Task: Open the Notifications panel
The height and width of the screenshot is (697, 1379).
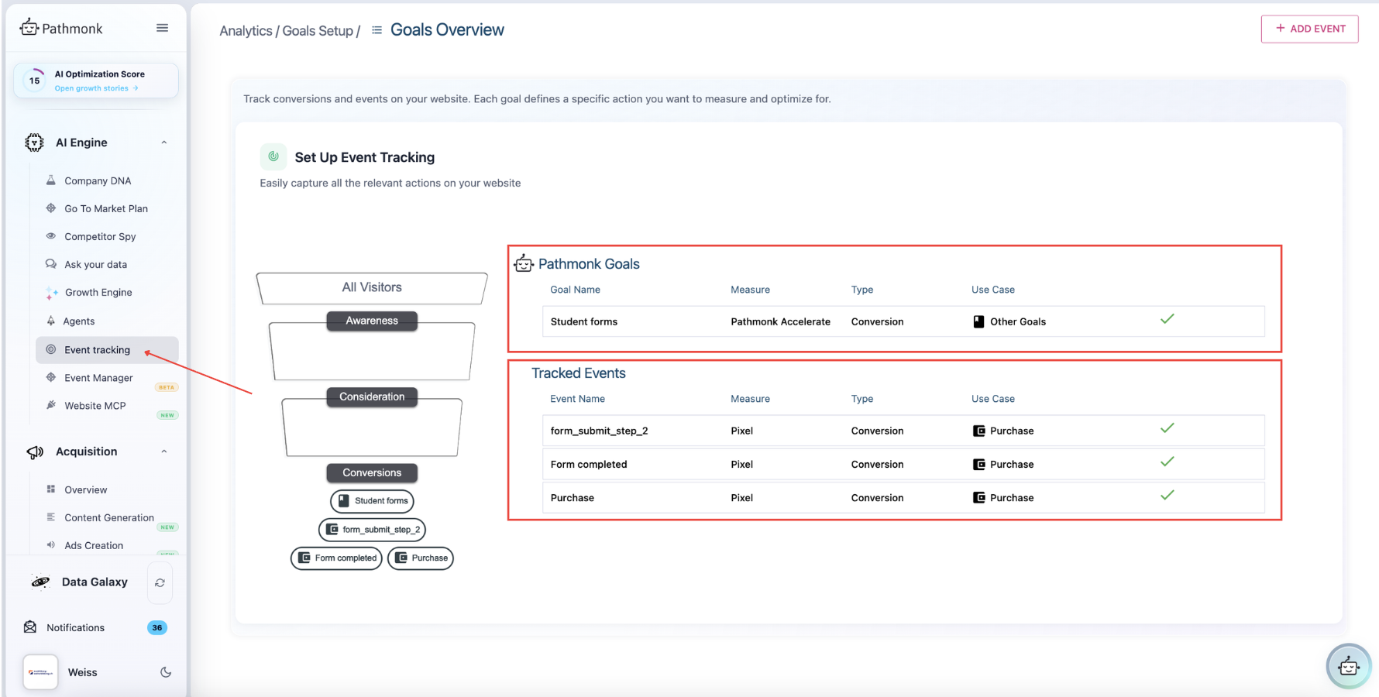Action: (x=75, y=627)
